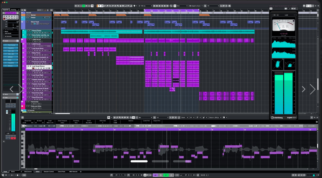This screenshot has width=322, height=178.
Task: Select the Zoom magnifier tool
Action: [118, 6]
